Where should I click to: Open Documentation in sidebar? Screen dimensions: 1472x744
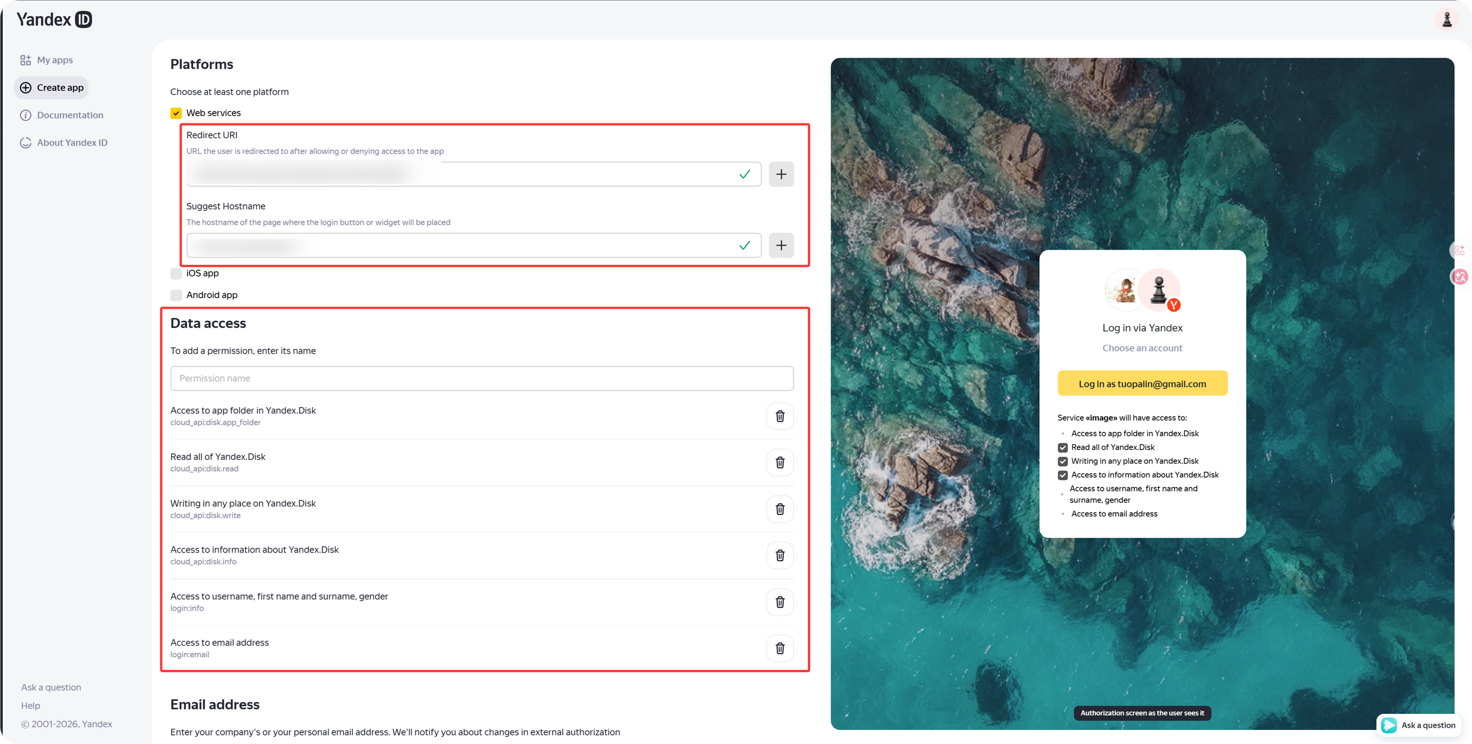(x=62, y=115)
